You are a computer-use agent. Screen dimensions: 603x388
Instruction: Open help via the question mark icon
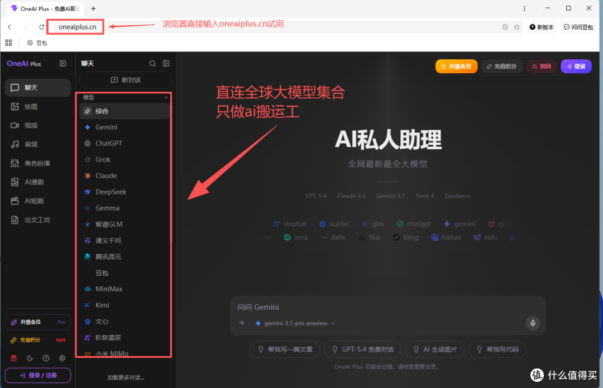click(x=46, y=358)
